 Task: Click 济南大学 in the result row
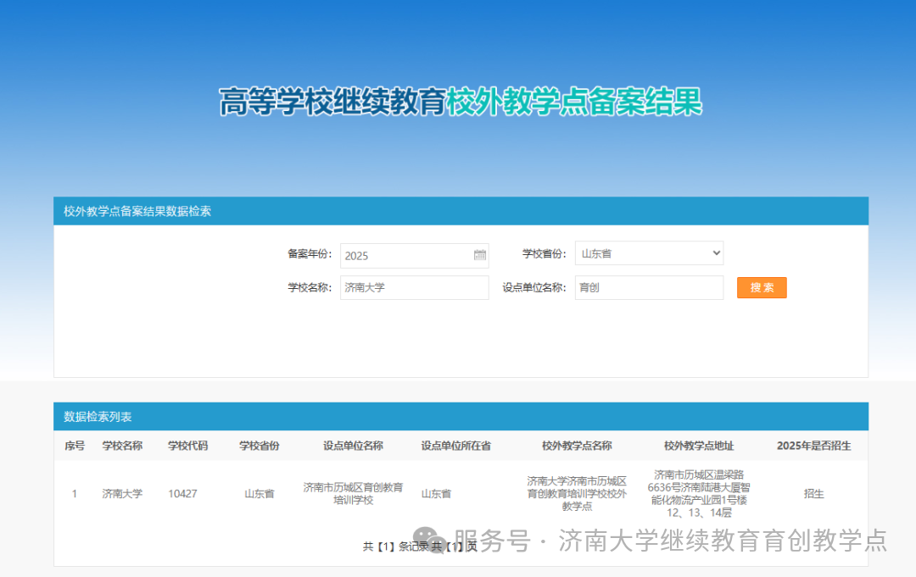pos(124,493)
